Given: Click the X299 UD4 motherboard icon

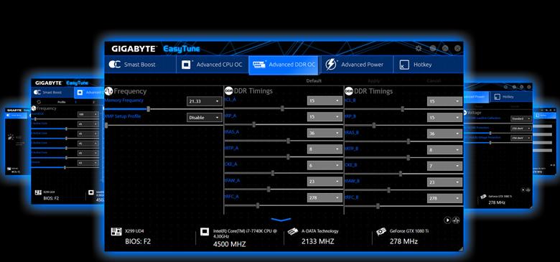Looking at the screenshot, I should pos(116,232).
